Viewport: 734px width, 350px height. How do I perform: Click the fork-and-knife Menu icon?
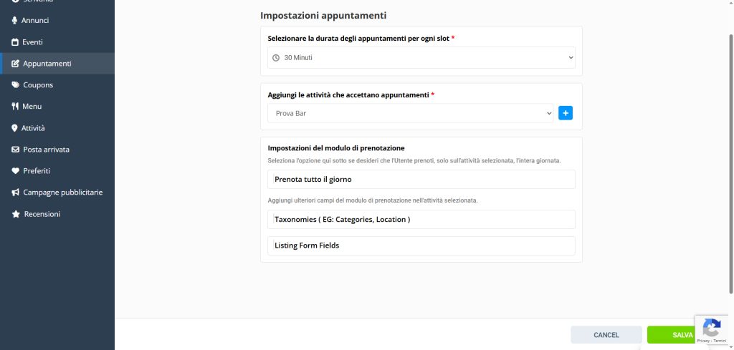point(15,107)
